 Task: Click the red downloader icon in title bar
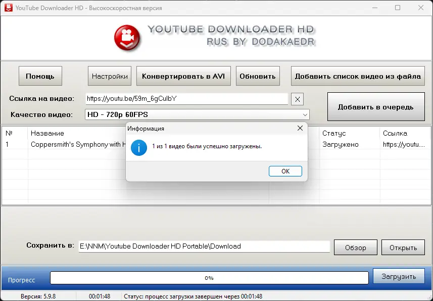pos(8,8)
